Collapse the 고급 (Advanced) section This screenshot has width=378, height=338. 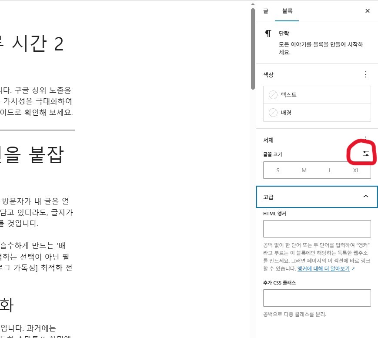[366, 197]
